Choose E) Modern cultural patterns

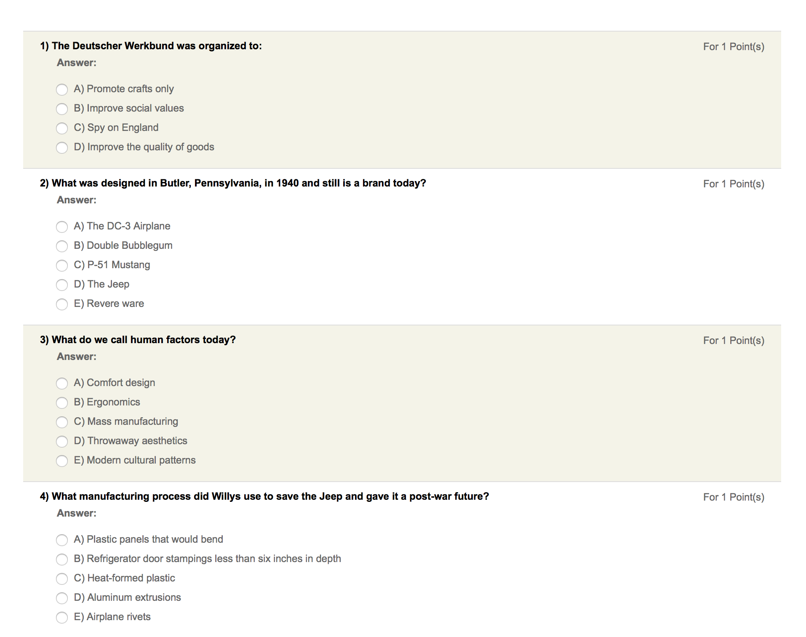click(x=62, y=461)
